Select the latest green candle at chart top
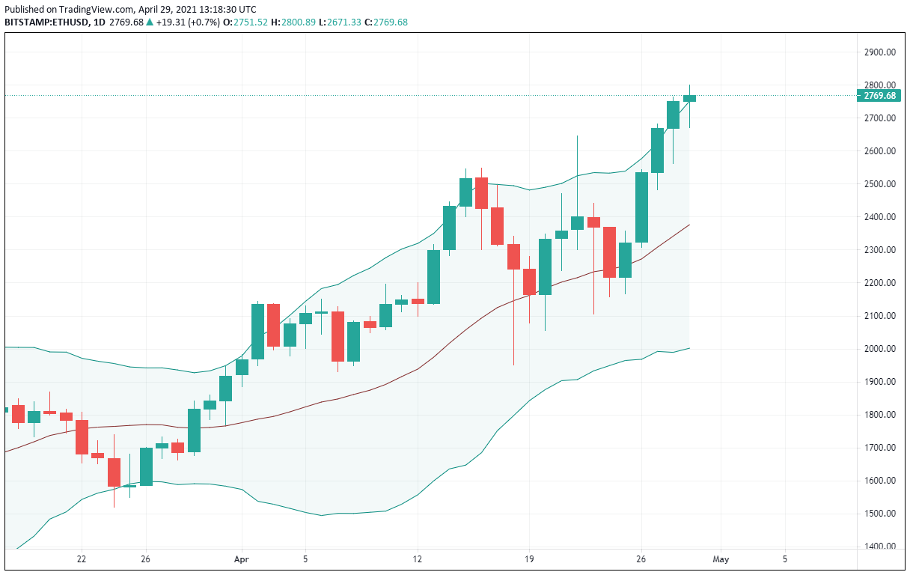The height and width of the screenshot is (575, 910). click(689, 98)
